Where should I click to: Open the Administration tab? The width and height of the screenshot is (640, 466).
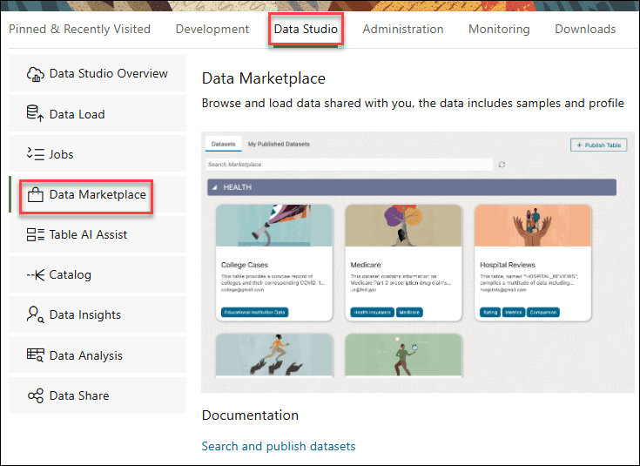tap(402, 29)
